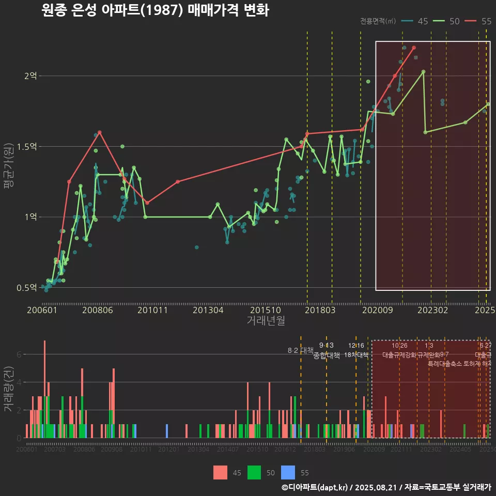
Task: Click the chart title 원종 은성 아파트(1987)
Action: click(155, 10)
